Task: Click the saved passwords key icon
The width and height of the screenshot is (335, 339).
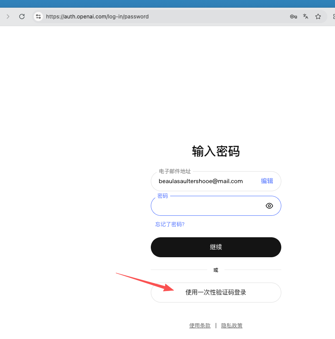Action: [x=293, y=17]
